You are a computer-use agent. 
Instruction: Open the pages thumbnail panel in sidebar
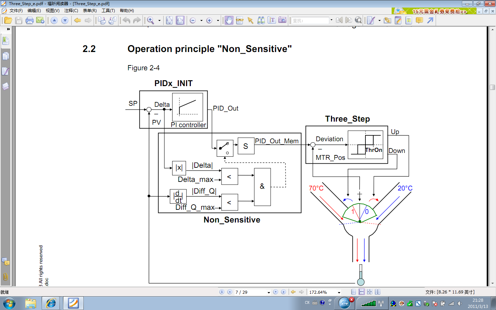(6, 56)
